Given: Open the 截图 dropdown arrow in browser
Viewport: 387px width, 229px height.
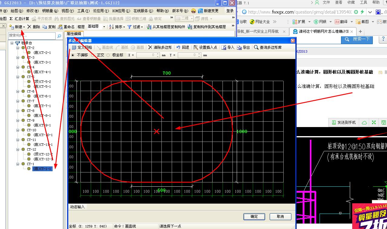Looking at the screenshot, I should 373,22.
